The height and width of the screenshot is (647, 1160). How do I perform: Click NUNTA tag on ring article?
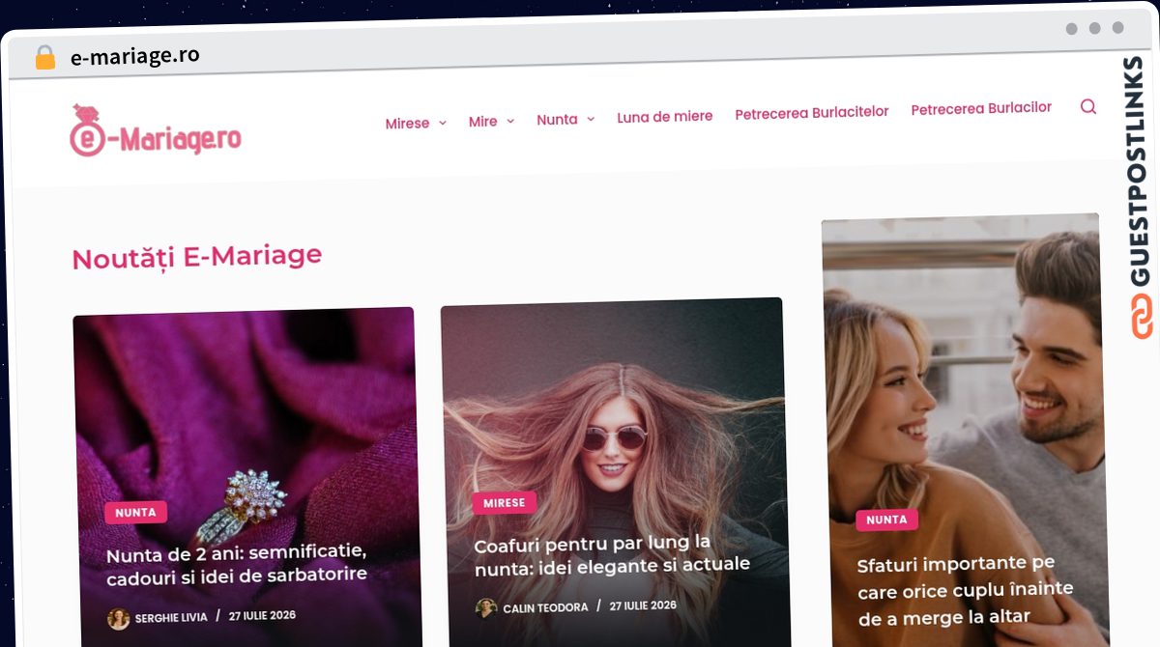pos(135,513)
